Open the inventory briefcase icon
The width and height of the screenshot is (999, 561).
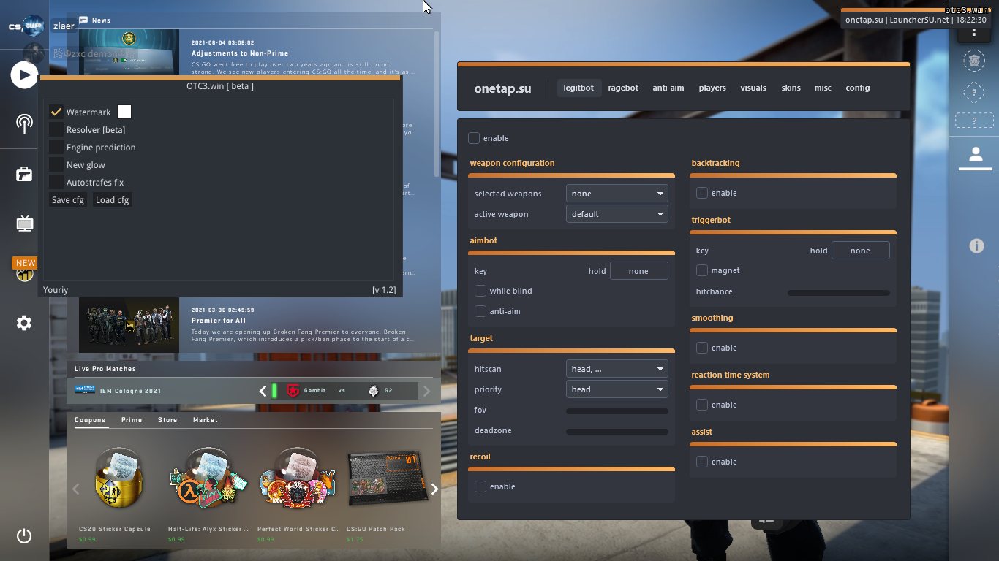tap(24, 174)
